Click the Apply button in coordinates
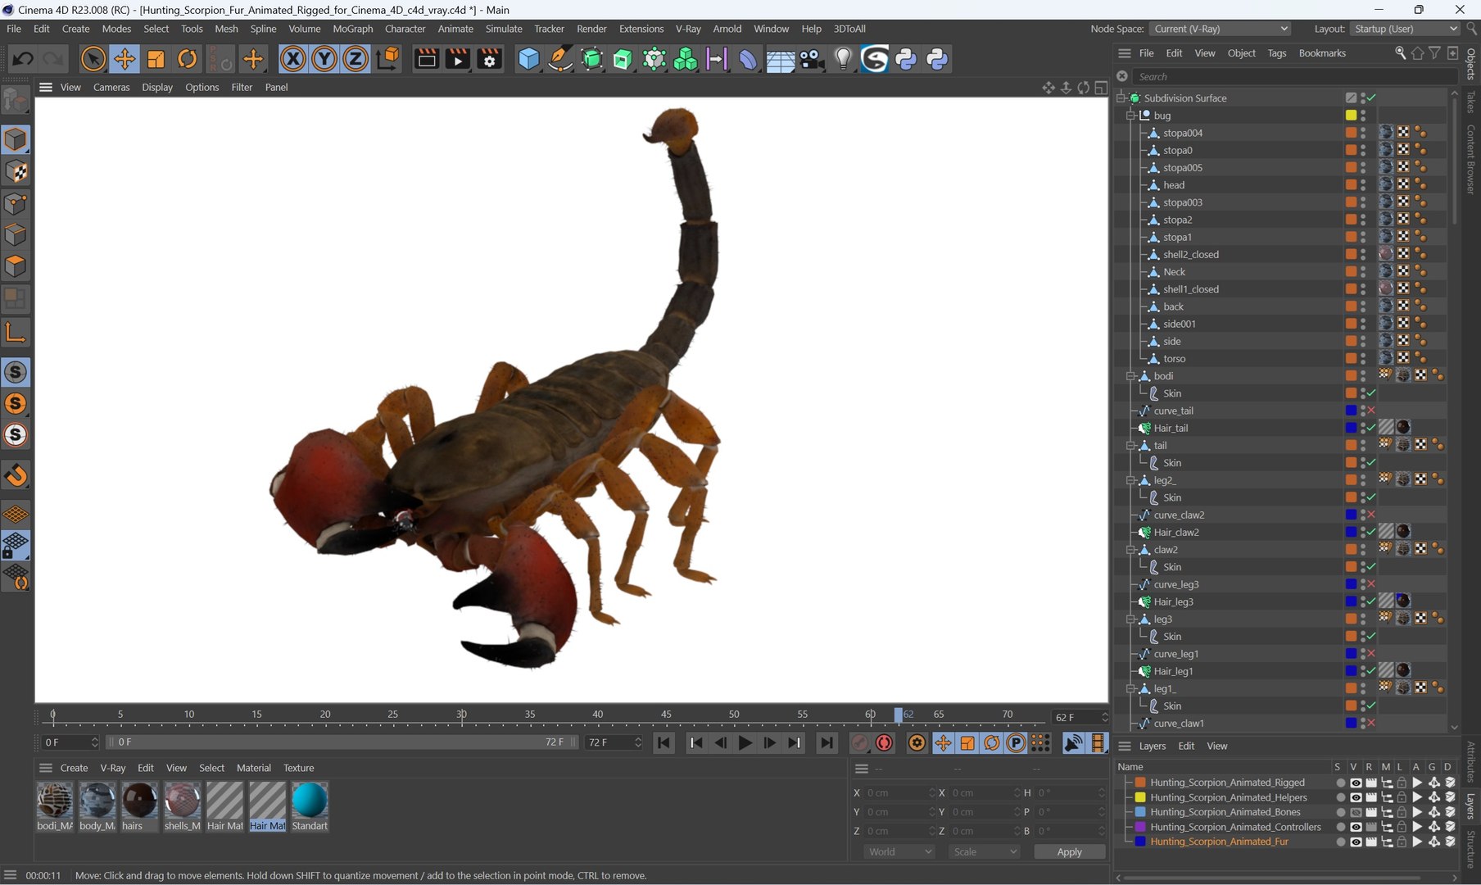This screenshot has width=1481, height=885. coord(1069,851)
